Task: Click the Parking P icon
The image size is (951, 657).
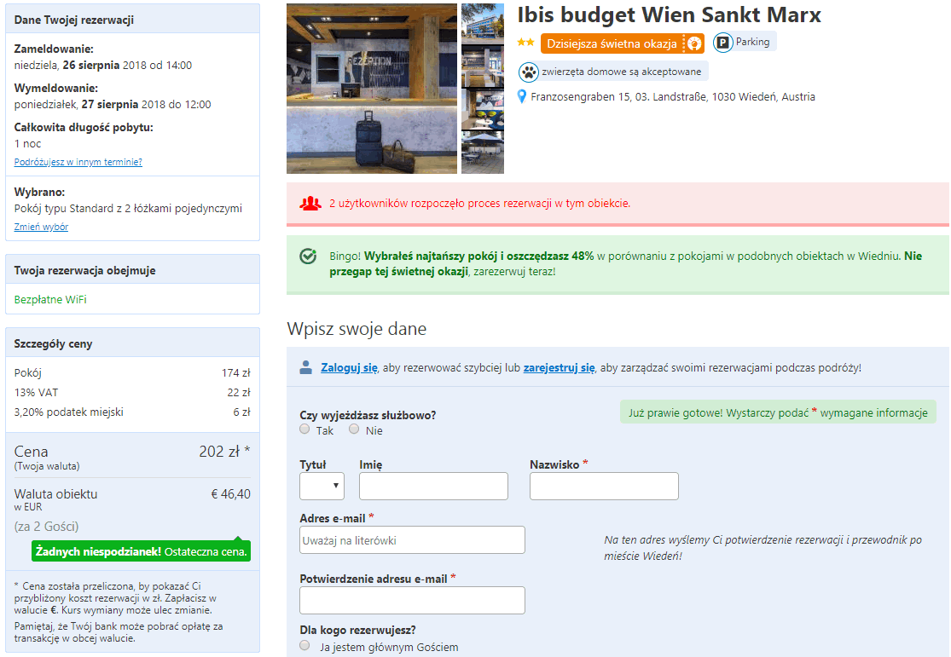Action: click(x=722, y=43)
